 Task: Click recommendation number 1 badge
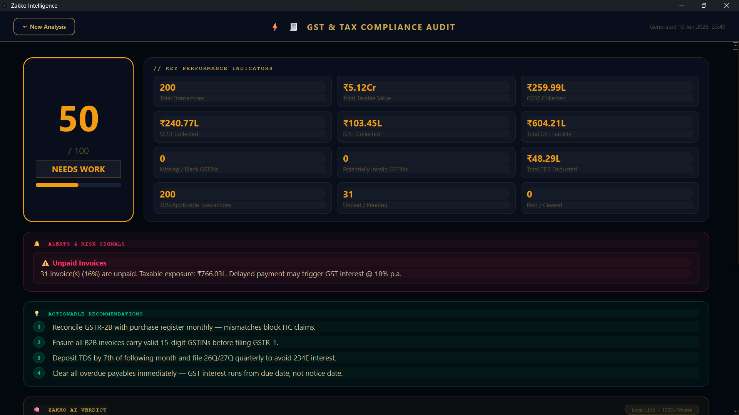pyautogui.click(x=39, y=327)
